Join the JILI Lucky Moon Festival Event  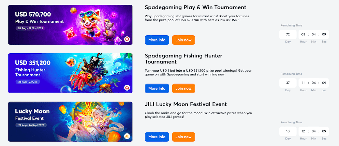click(x=183, y=137)
